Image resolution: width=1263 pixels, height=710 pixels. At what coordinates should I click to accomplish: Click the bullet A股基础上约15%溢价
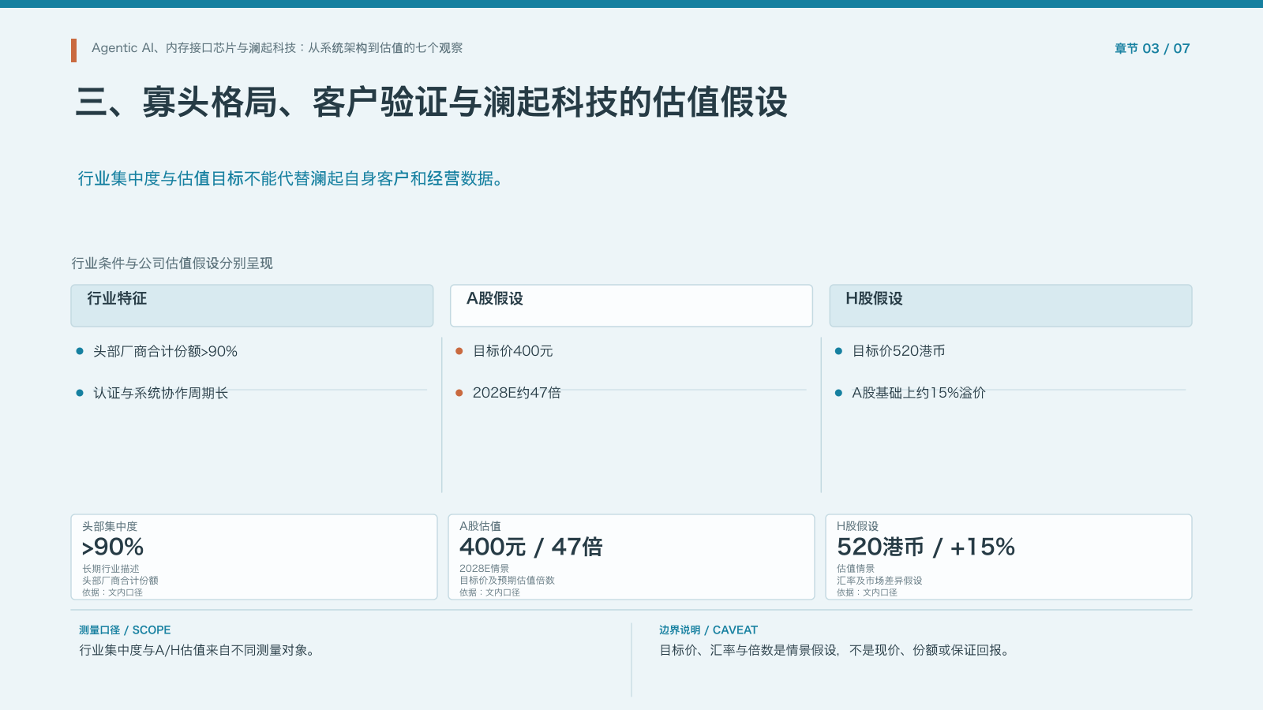[919, 393]
